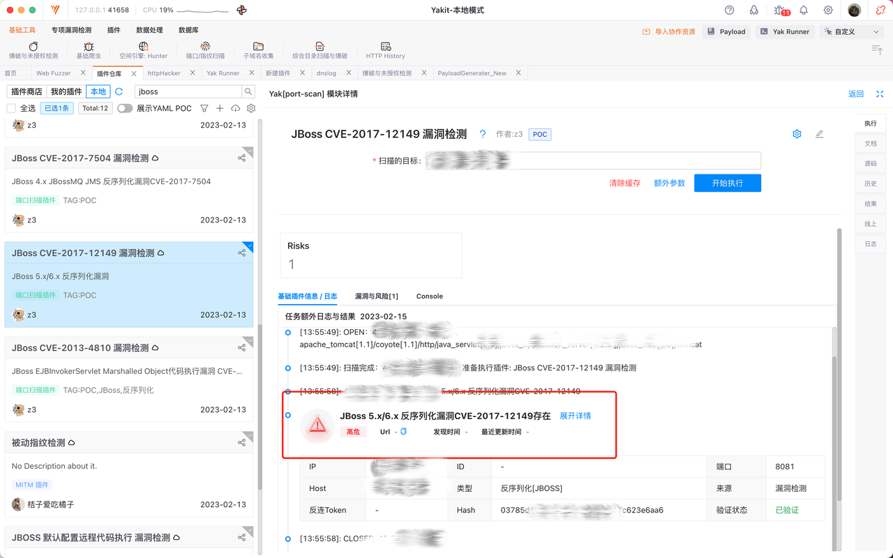Open 综合目录扫描与爆破 directory scanner
The height and width of the screenshot is (558, 893).
point(320,51)
